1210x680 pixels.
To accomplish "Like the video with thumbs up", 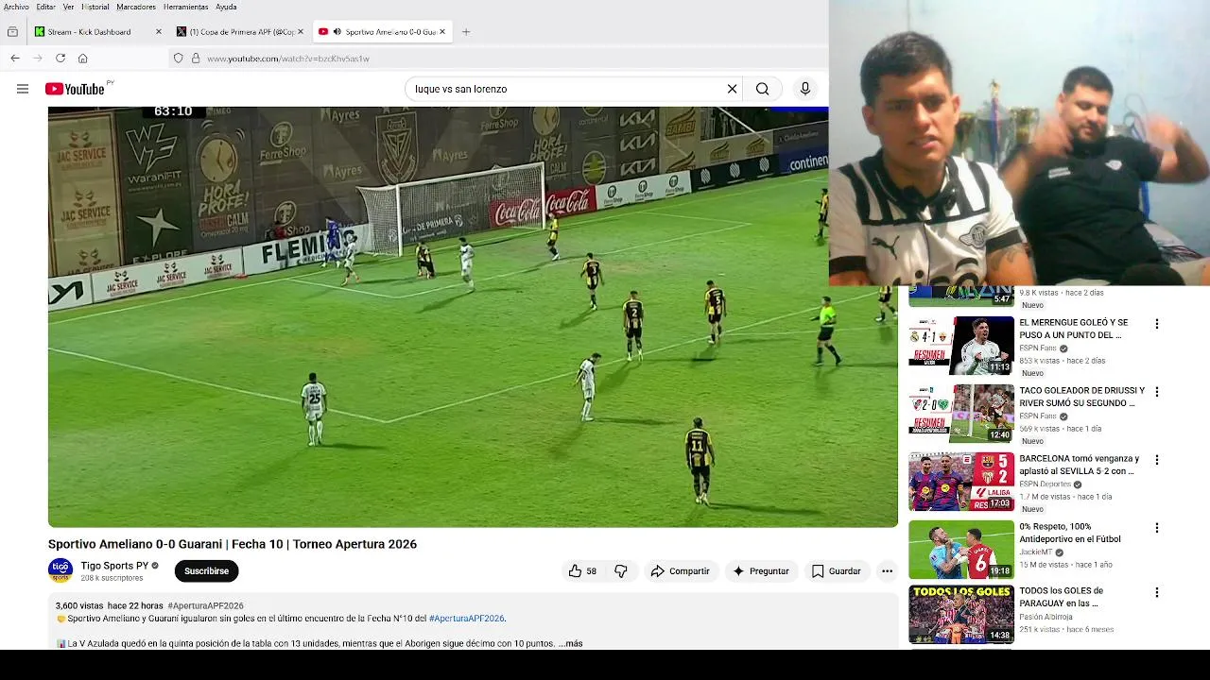I will click(583, 571).
